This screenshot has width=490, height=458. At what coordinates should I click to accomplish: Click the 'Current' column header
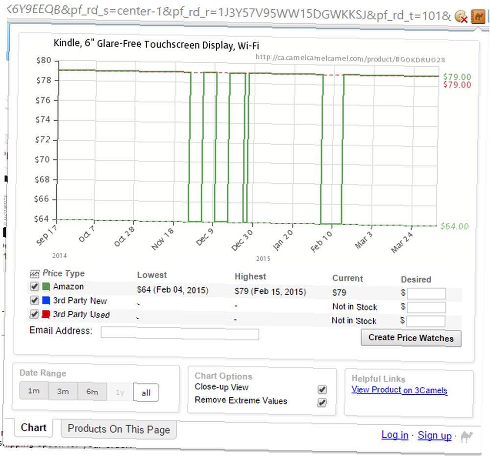point(347,278)
